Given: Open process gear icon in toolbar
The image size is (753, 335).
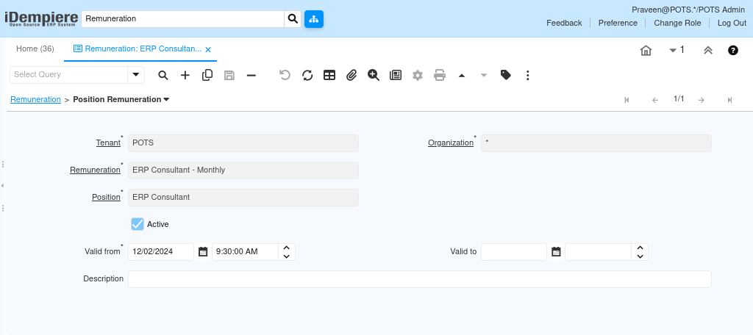Looking at the screenshot, I should coord(418,75).
